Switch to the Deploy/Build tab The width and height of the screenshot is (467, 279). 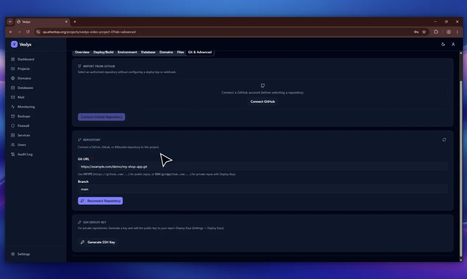[103, 52]
